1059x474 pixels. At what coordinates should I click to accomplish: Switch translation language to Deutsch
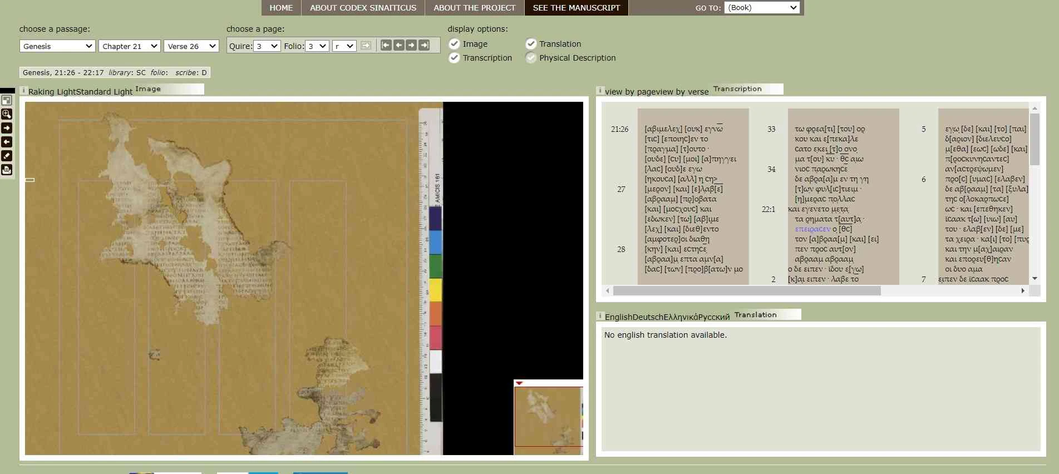click(x=648, y=317)
